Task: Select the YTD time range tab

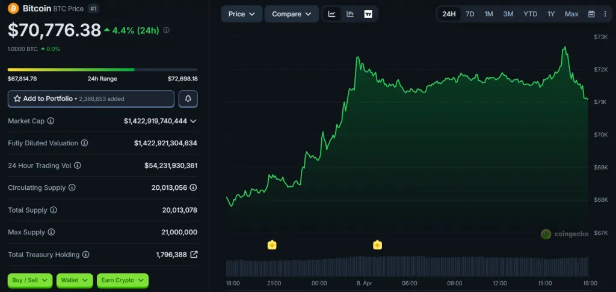Action: coord(531,14)
